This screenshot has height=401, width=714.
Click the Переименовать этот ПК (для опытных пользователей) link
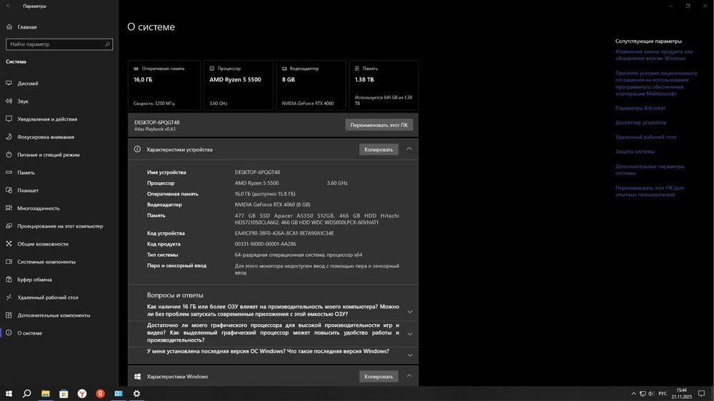(649, 191)
